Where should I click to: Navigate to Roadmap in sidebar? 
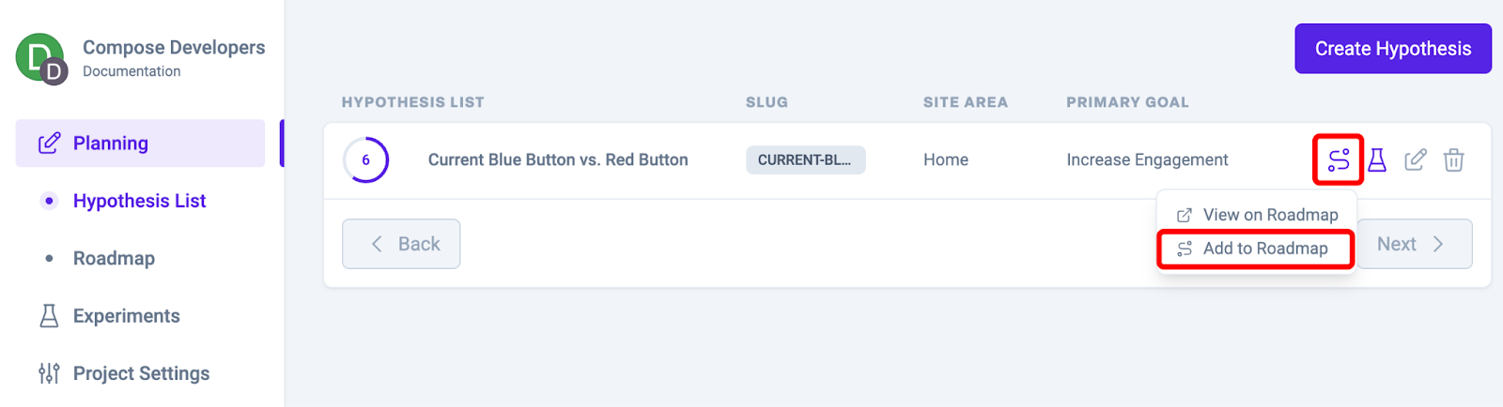tap(114, 258)
